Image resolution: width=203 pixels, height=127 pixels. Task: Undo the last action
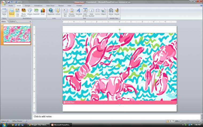(12, 2)
